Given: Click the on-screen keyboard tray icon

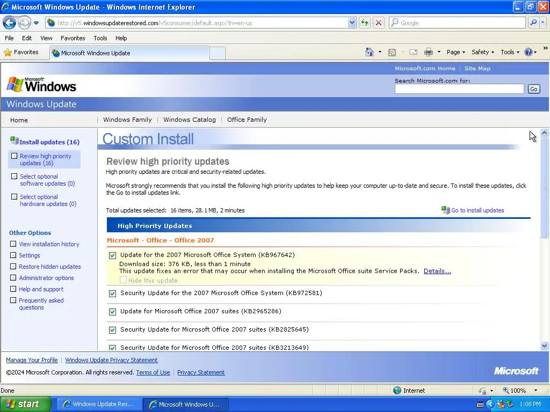Looking at the screenshot, I should (480, 404).
